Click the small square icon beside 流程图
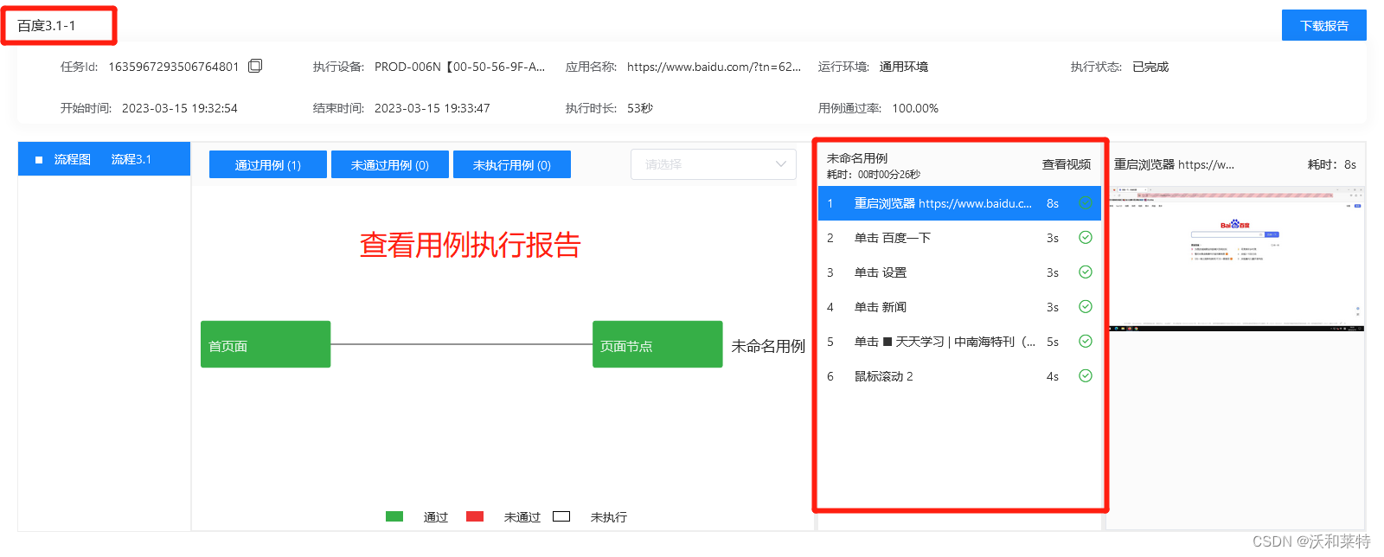 coord(39,160)
